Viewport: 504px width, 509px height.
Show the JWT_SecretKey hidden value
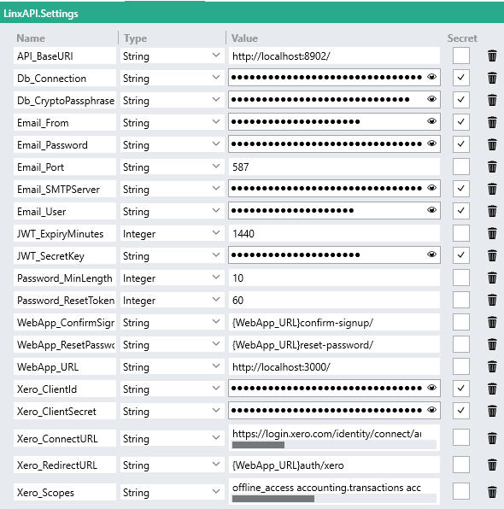pyautogui.click(x=431, y=254)
